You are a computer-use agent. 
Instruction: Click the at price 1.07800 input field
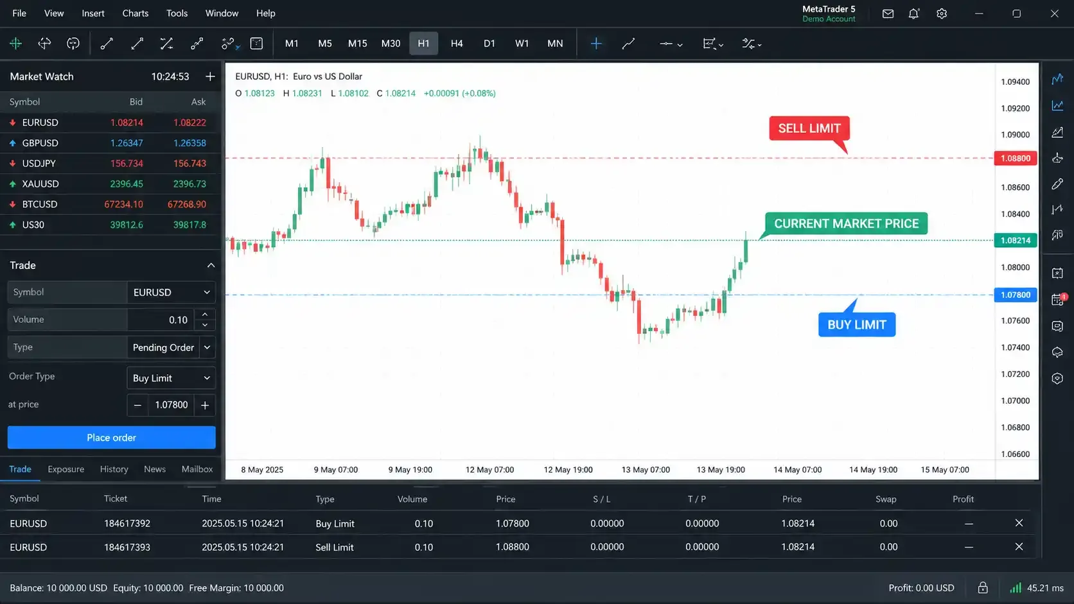[x=172, y=405]
